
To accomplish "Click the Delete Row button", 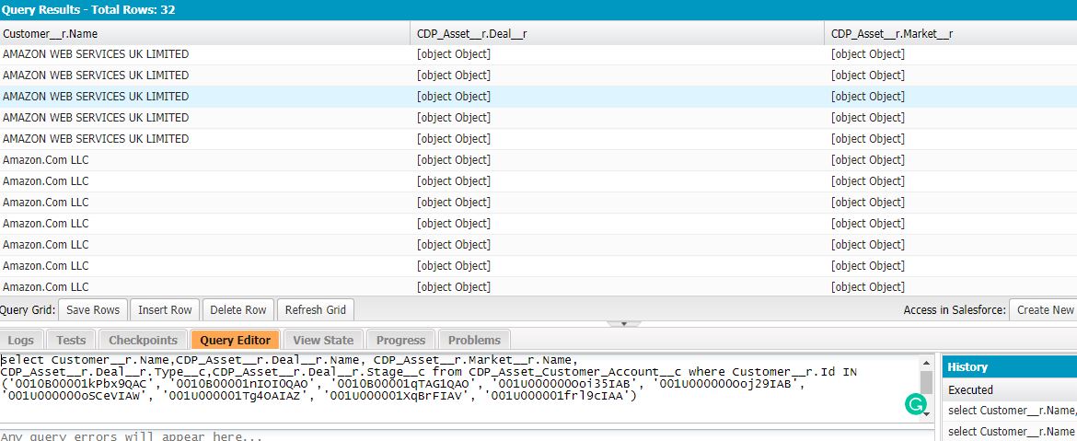I will pos(237,309).
